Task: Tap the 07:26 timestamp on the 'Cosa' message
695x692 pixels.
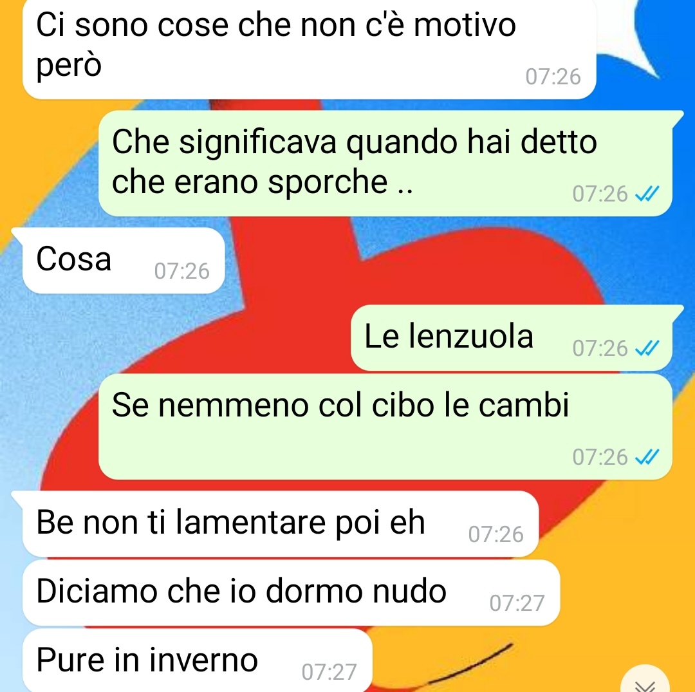Action: tap(181, 271)
